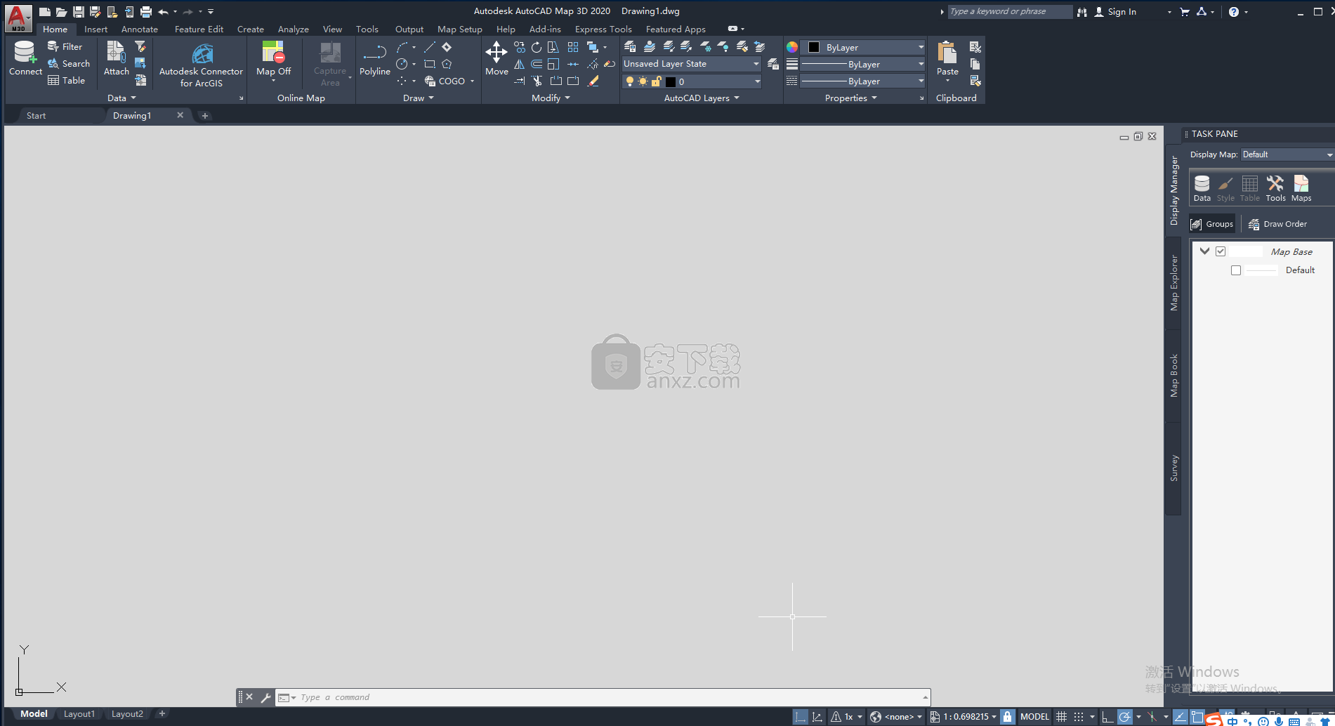Image resolution: width=1335 pixels, height=726 pixels.
Task: Click the Array modify icon
Action: (x=573, y=47)
